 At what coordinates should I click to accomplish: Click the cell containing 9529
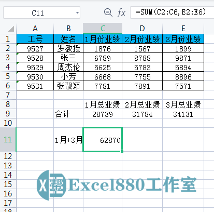click(35, 67)
